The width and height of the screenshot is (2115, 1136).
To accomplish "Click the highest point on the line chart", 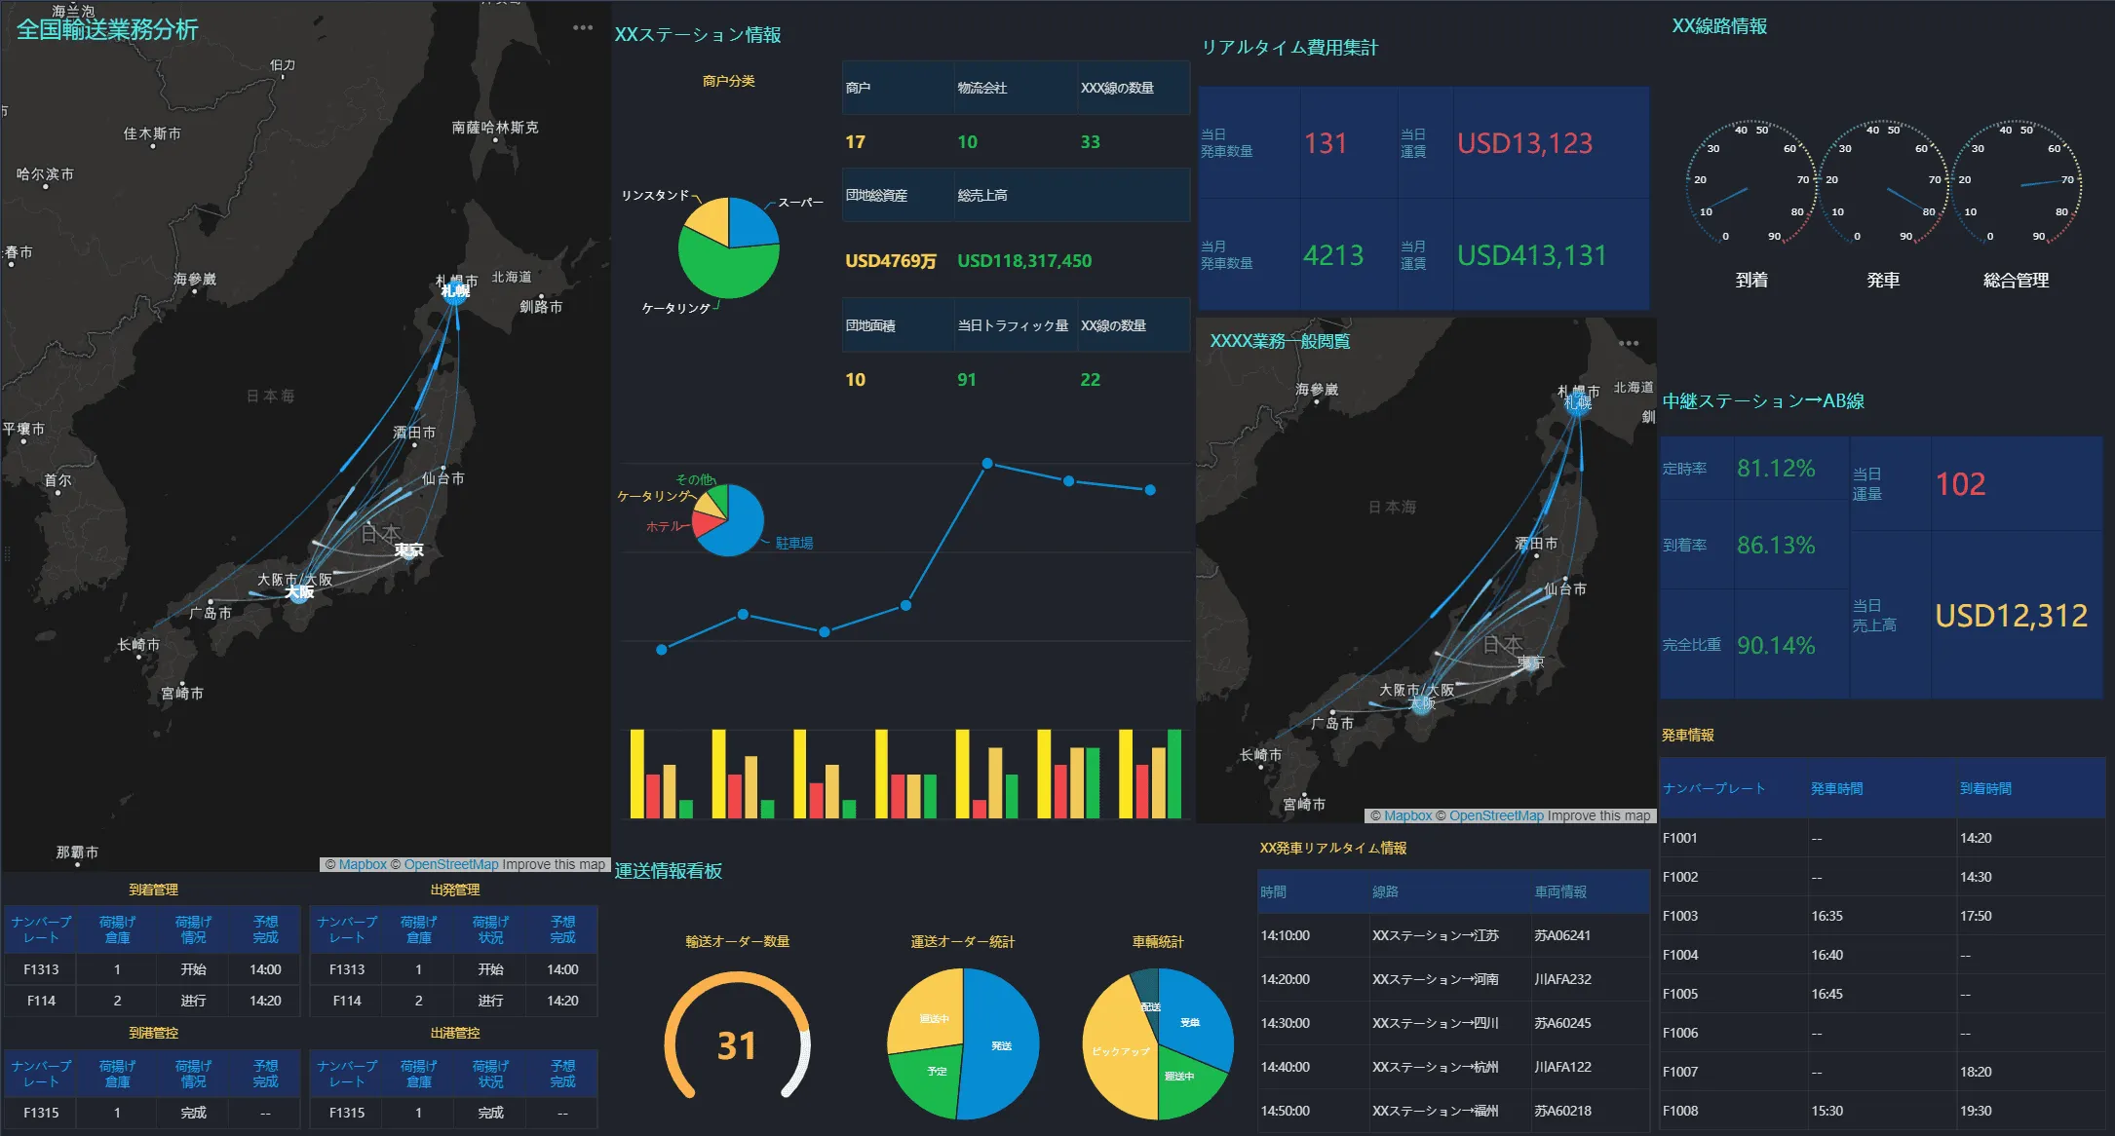I will click(987, 464).
